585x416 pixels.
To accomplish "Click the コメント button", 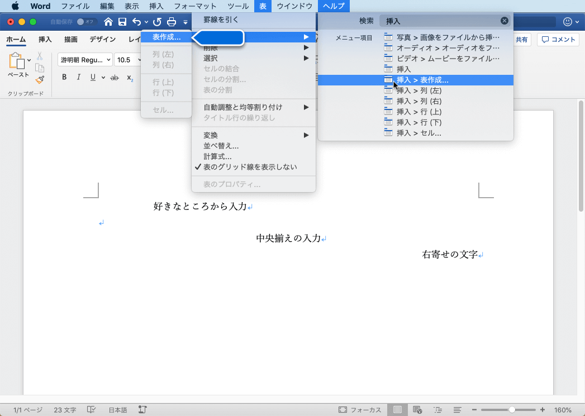I will click(559, 40).
